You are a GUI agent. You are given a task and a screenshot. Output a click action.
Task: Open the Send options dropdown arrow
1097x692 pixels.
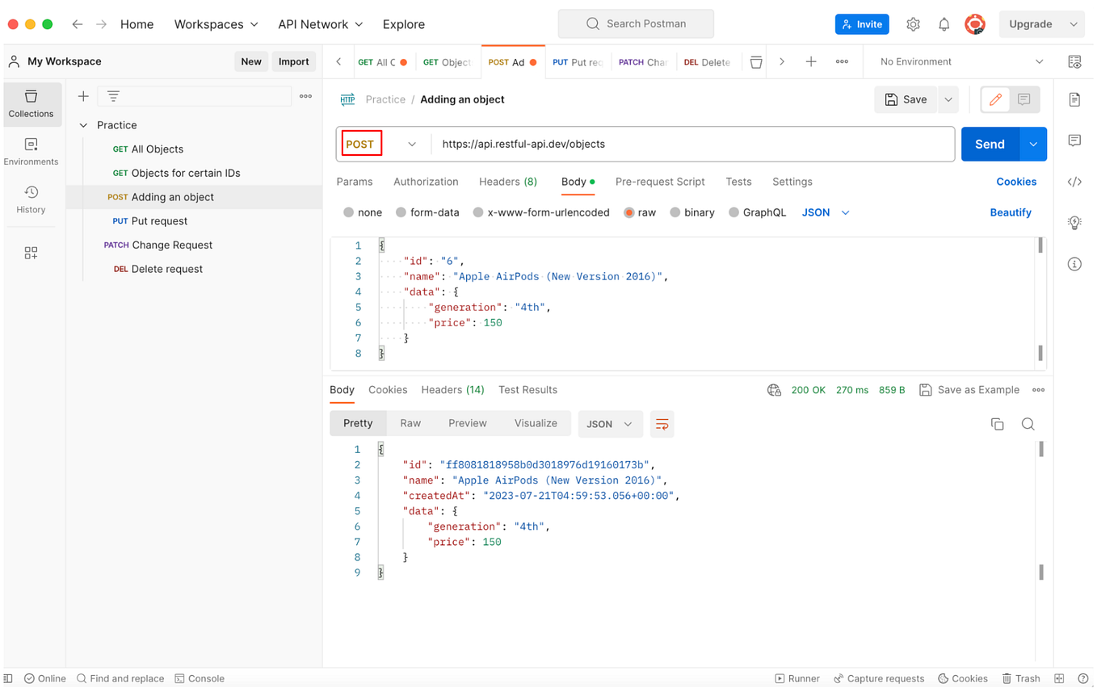coord(1033,144)
